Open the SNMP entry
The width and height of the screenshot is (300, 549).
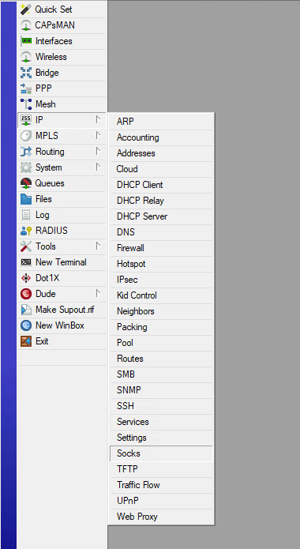[161, 390]
